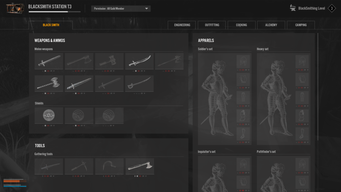
Task: Open the Alchemy tab
Action: point(271,25)
